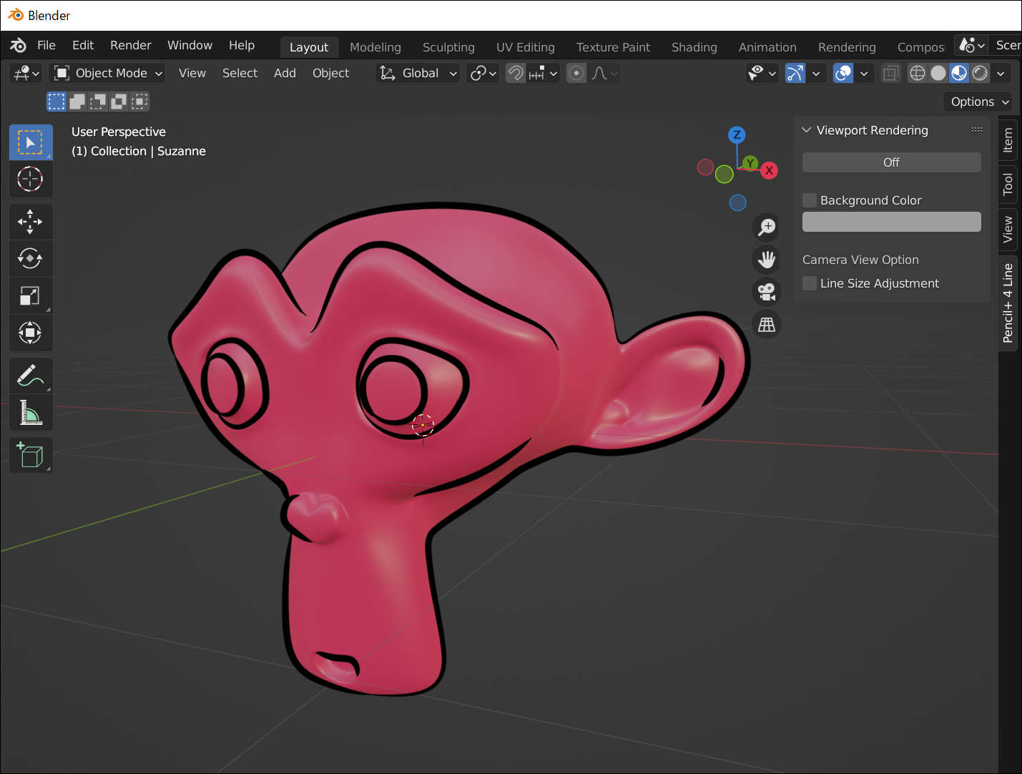Toggle proportional editing button

pyautogui.click(x=576, y=73)
